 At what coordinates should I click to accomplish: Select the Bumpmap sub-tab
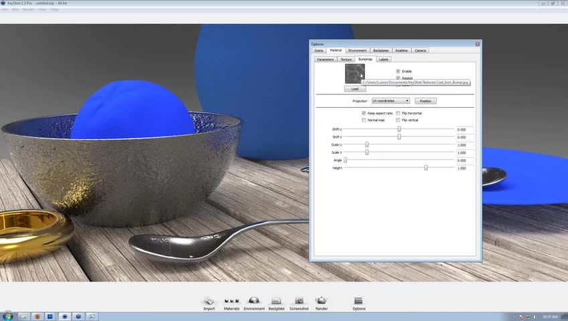[365, 59]
